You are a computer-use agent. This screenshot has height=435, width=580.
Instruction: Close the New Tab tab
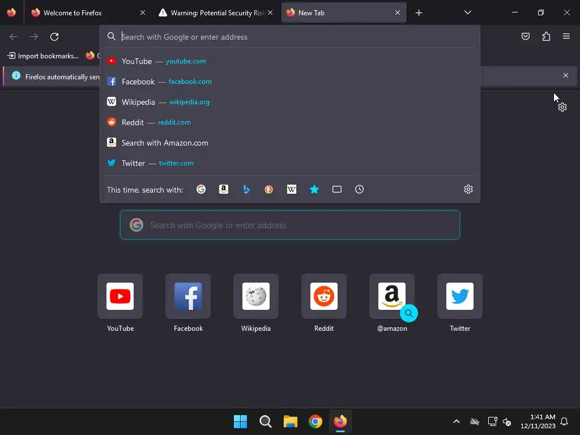tap(398, 12)
